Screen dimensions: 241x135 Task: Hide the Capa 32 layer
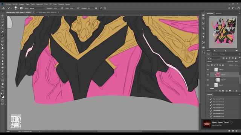click(208, 70)
